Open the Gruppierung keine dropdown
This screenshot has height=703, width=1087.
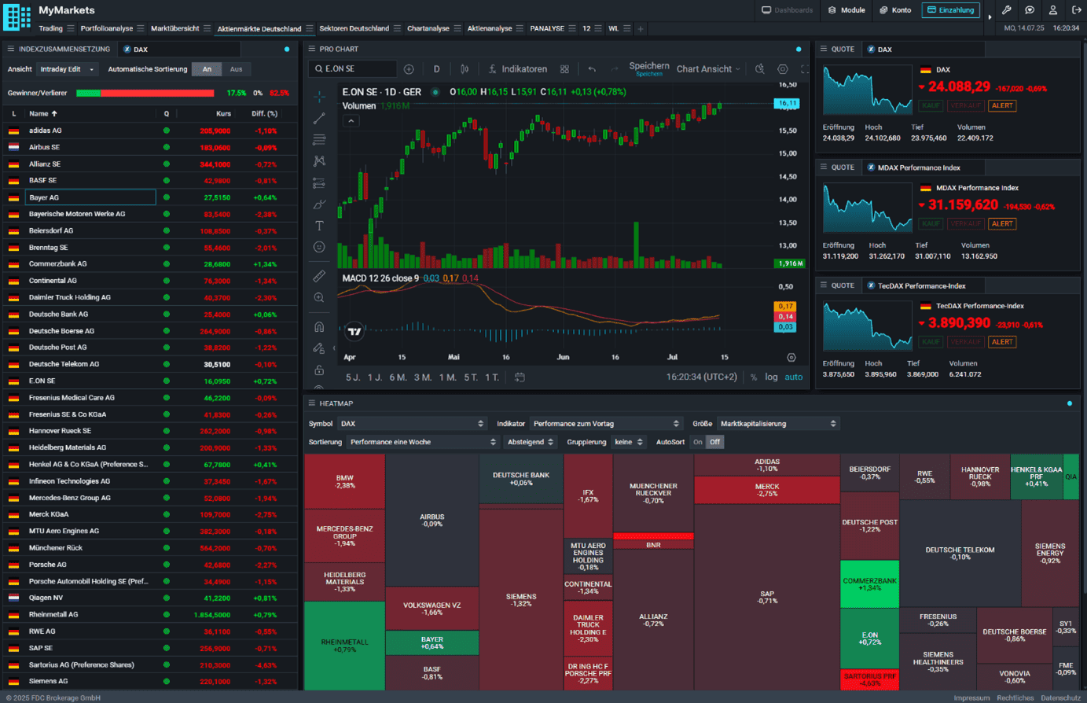[629, 442]
